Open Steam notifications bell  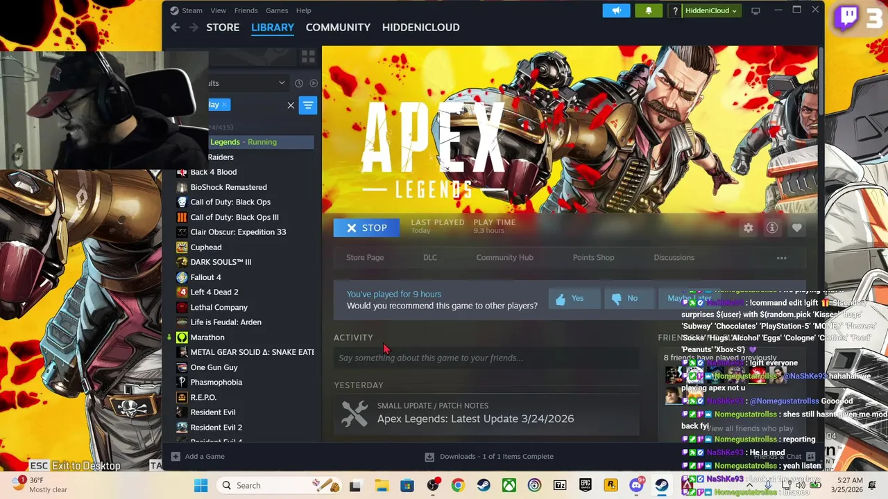tap(649, 10)
